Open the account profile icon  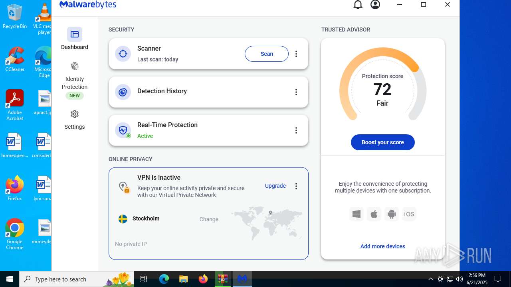[375, 5]
